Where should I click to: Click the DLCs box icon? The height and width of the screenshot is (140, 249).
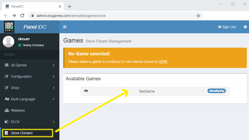pyautogui.click(x=7, y=121)
